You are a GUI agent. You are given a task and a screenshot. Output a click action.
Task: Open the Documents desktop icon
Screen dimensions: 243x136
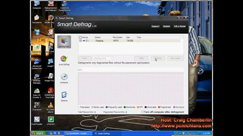37,19
